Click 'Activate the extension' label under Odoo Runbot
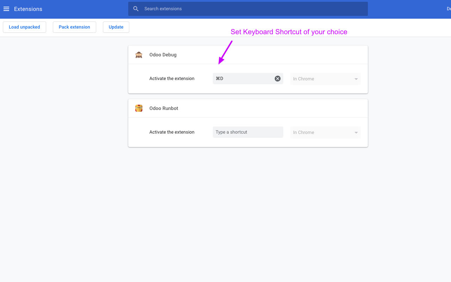This screenshot has height=282, width=451. point(172,132)
